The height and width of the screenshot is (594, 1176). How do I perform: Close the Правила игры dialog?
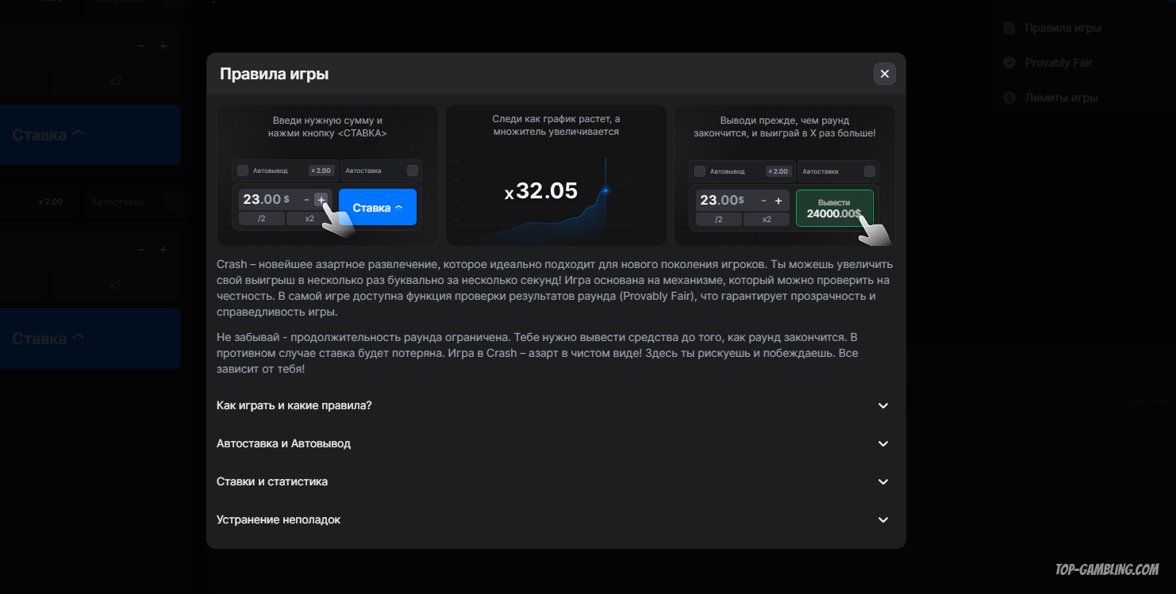884,74
